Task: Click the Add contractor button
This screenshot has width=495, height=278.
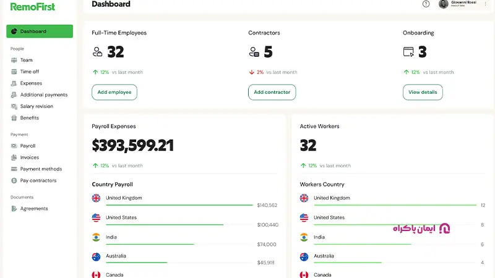Action: click(x=272, y=92)
